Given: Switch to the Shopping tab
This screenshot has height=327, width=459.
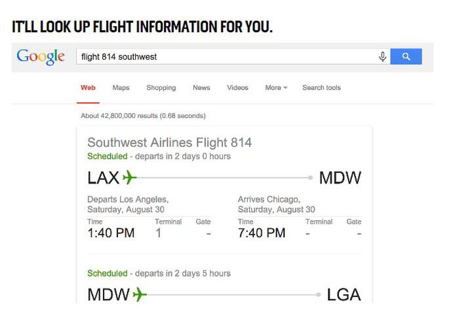Looking at the screenshot, I should (x=161, y=88).
